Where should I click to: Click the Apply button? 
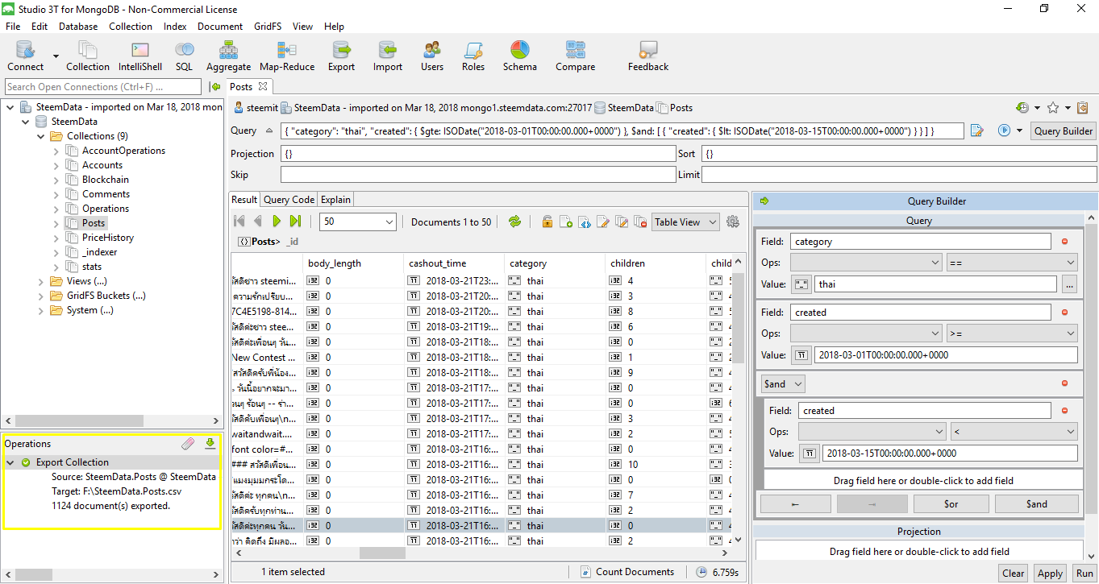1050,574
